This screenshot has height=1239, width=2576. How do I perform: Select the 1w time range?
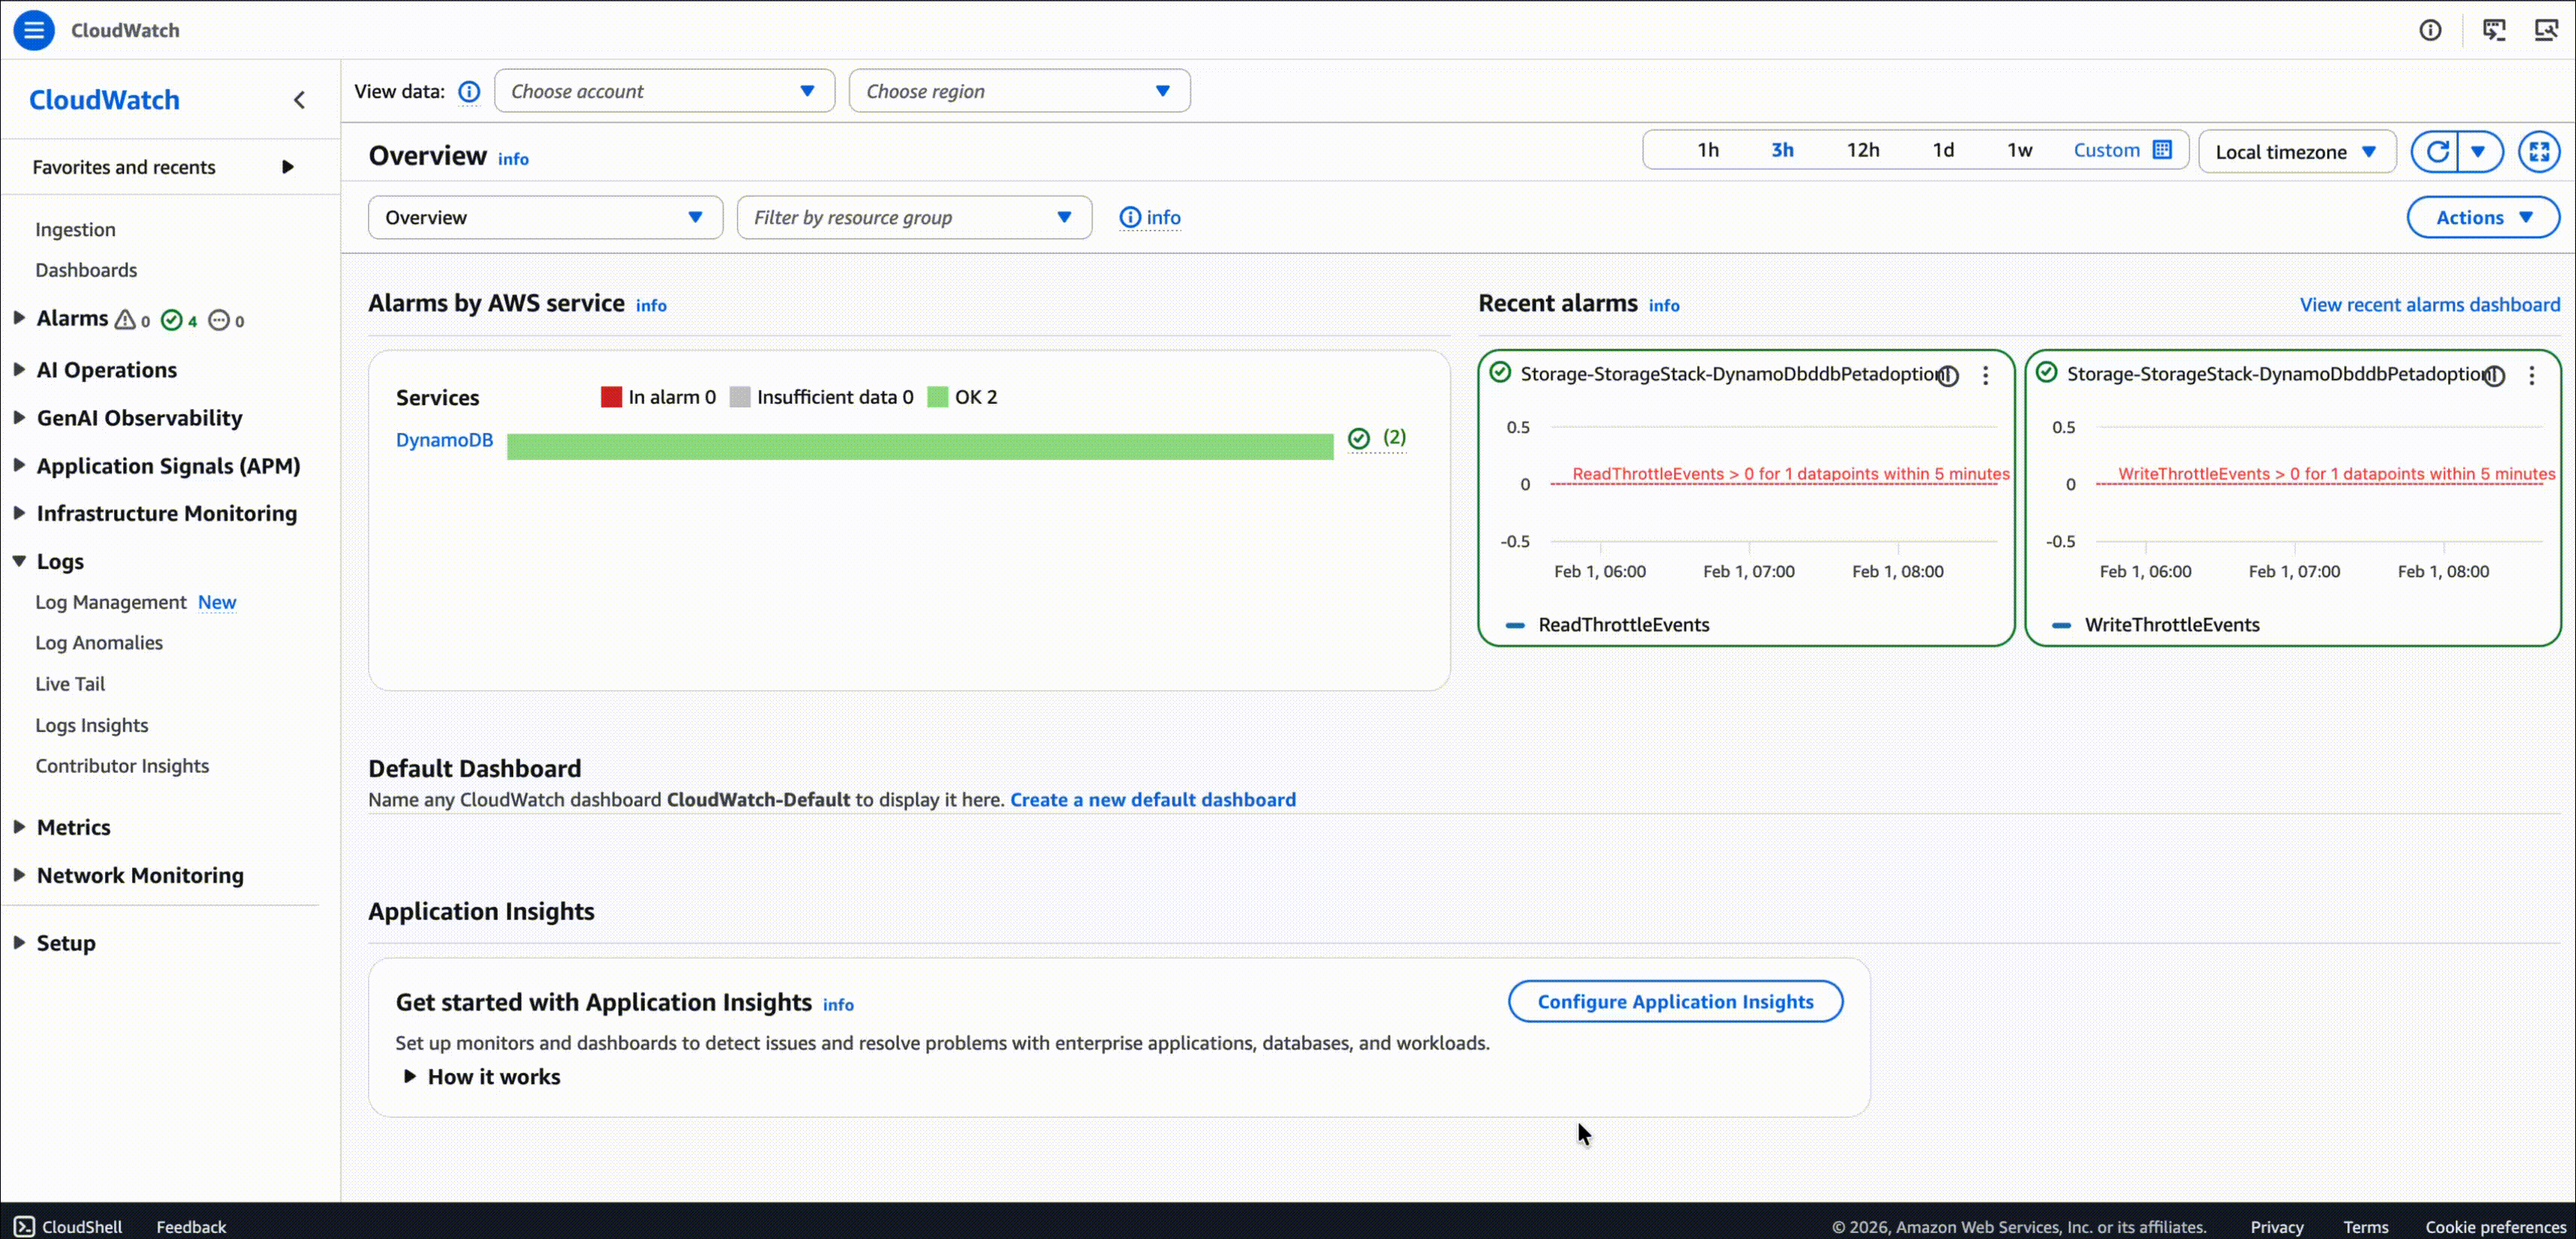point(2020,150)
